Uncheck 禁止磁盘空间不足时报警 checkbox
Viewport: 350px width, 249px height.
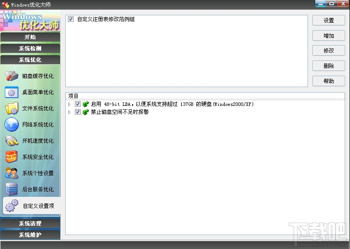[78, 112]
